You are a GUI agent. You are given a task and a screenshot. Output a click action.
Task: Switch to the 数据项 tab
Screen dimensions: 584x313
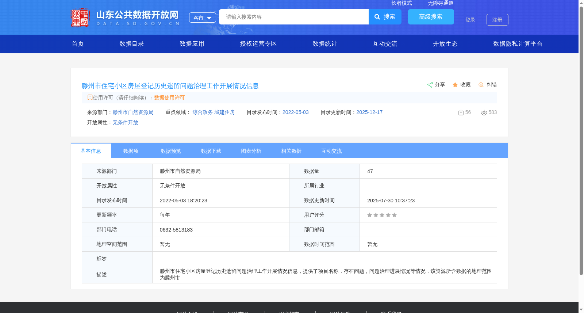pos(131,151)
